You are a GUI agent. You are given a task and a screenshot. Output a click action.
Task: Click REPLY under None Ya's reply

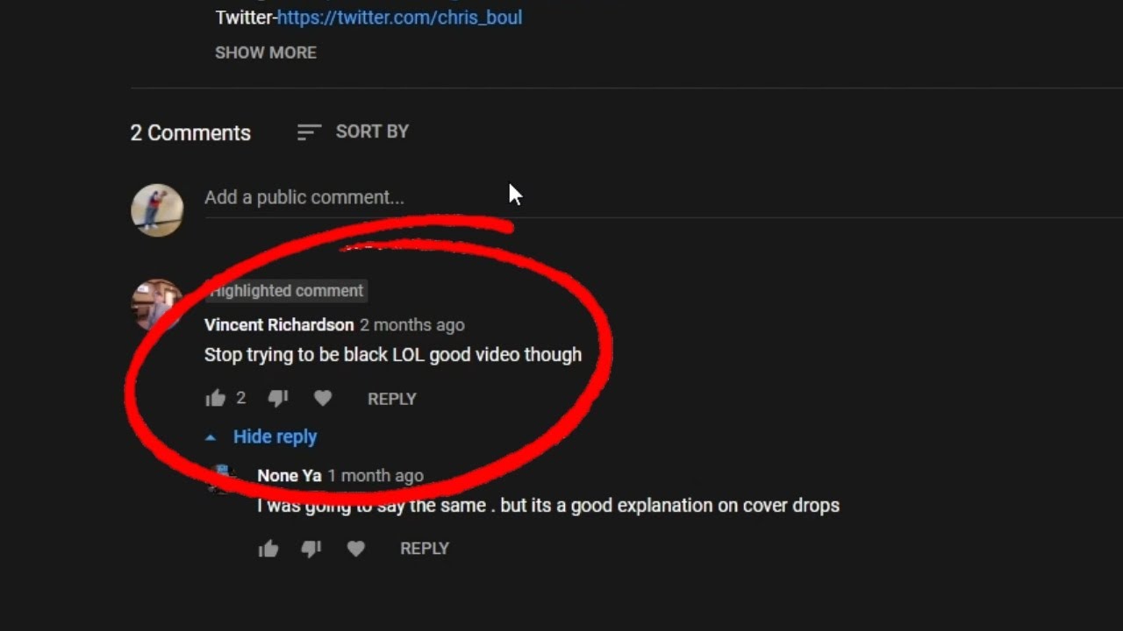425,549
